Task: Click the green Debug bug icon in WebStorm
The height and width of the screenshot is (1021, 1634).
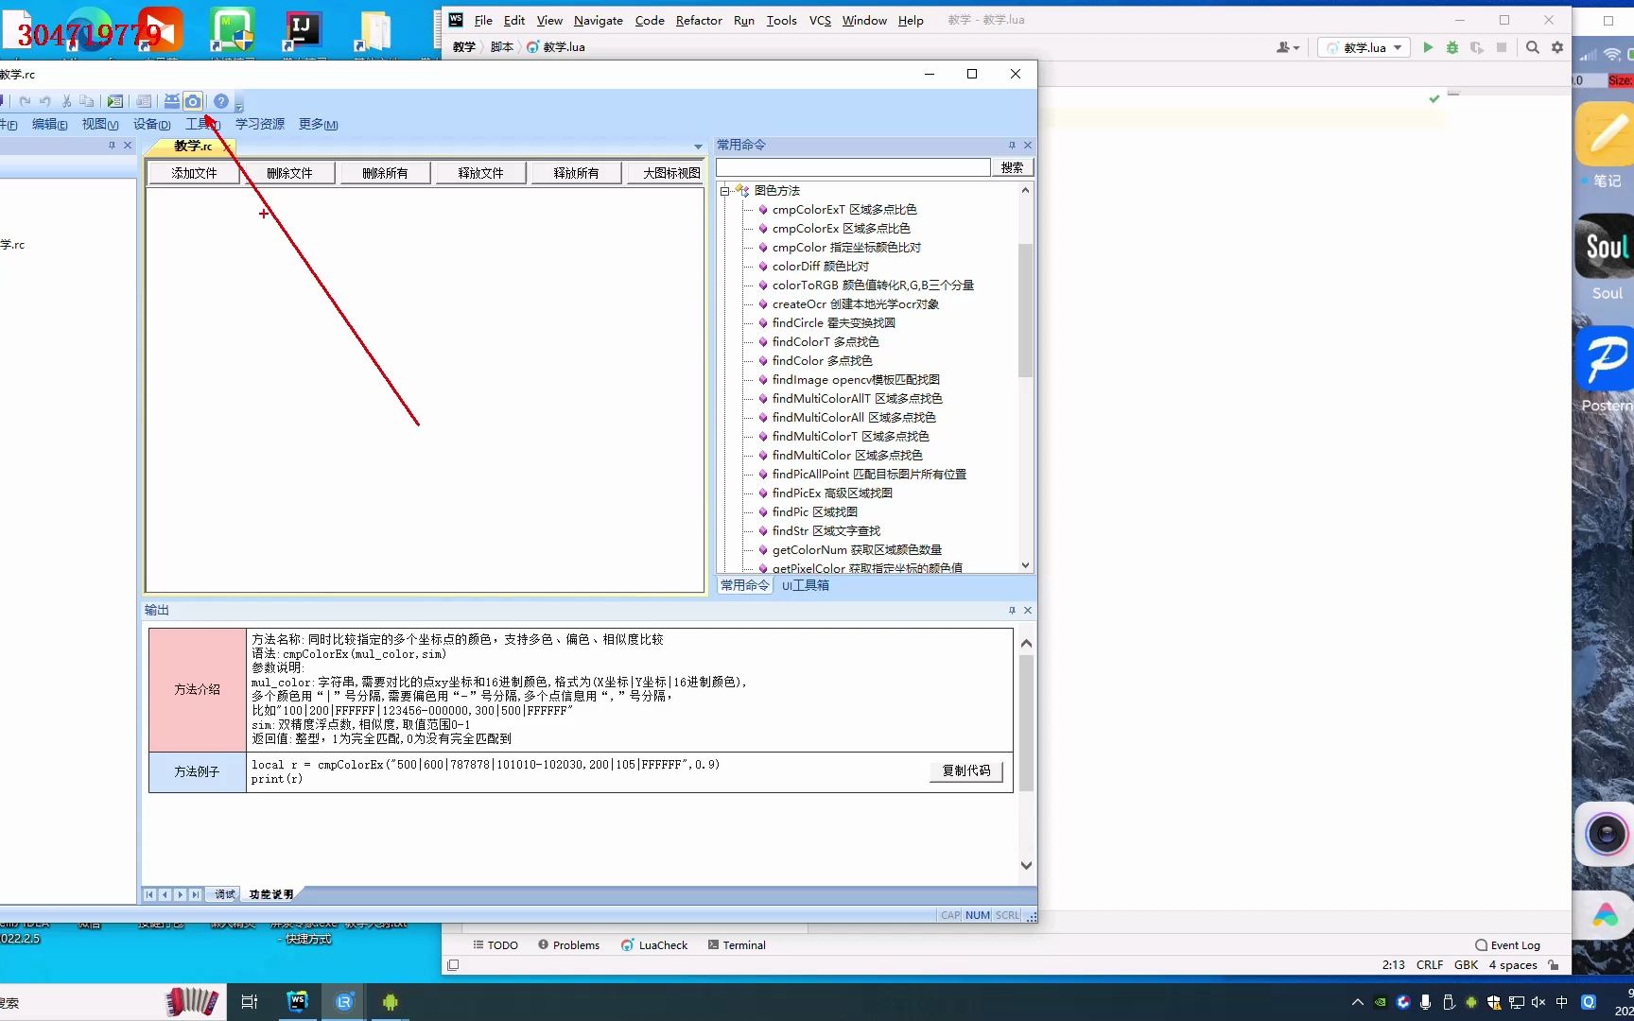Action: point(1452,47)
